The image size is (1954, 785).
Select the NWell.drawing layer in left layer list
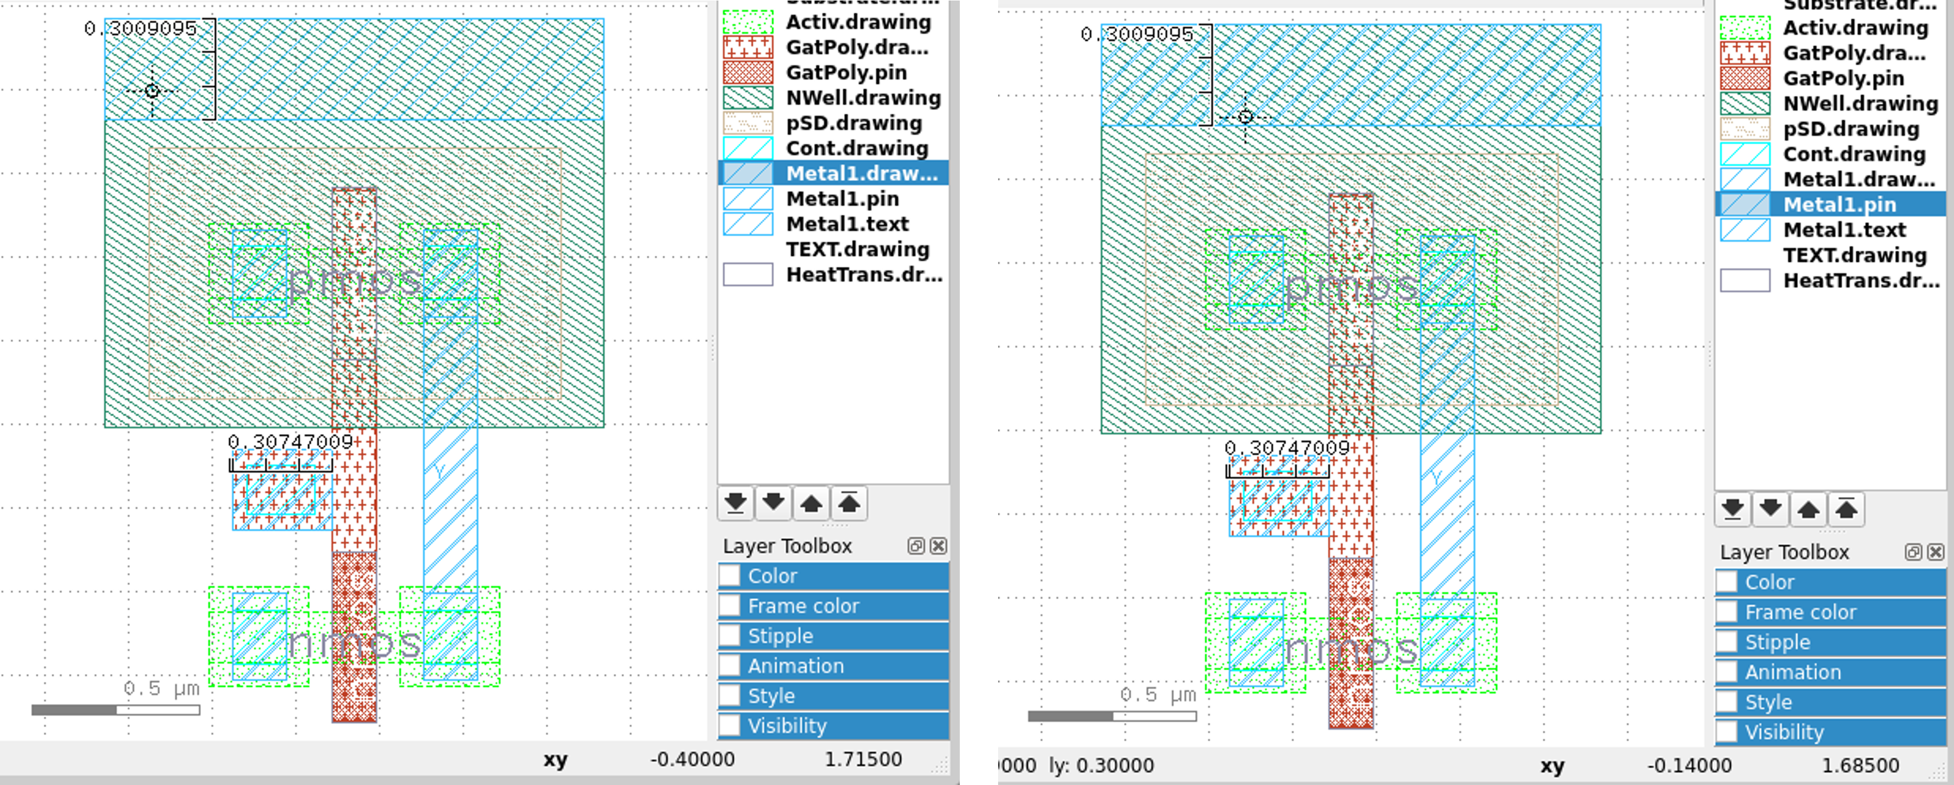point(863,98)
